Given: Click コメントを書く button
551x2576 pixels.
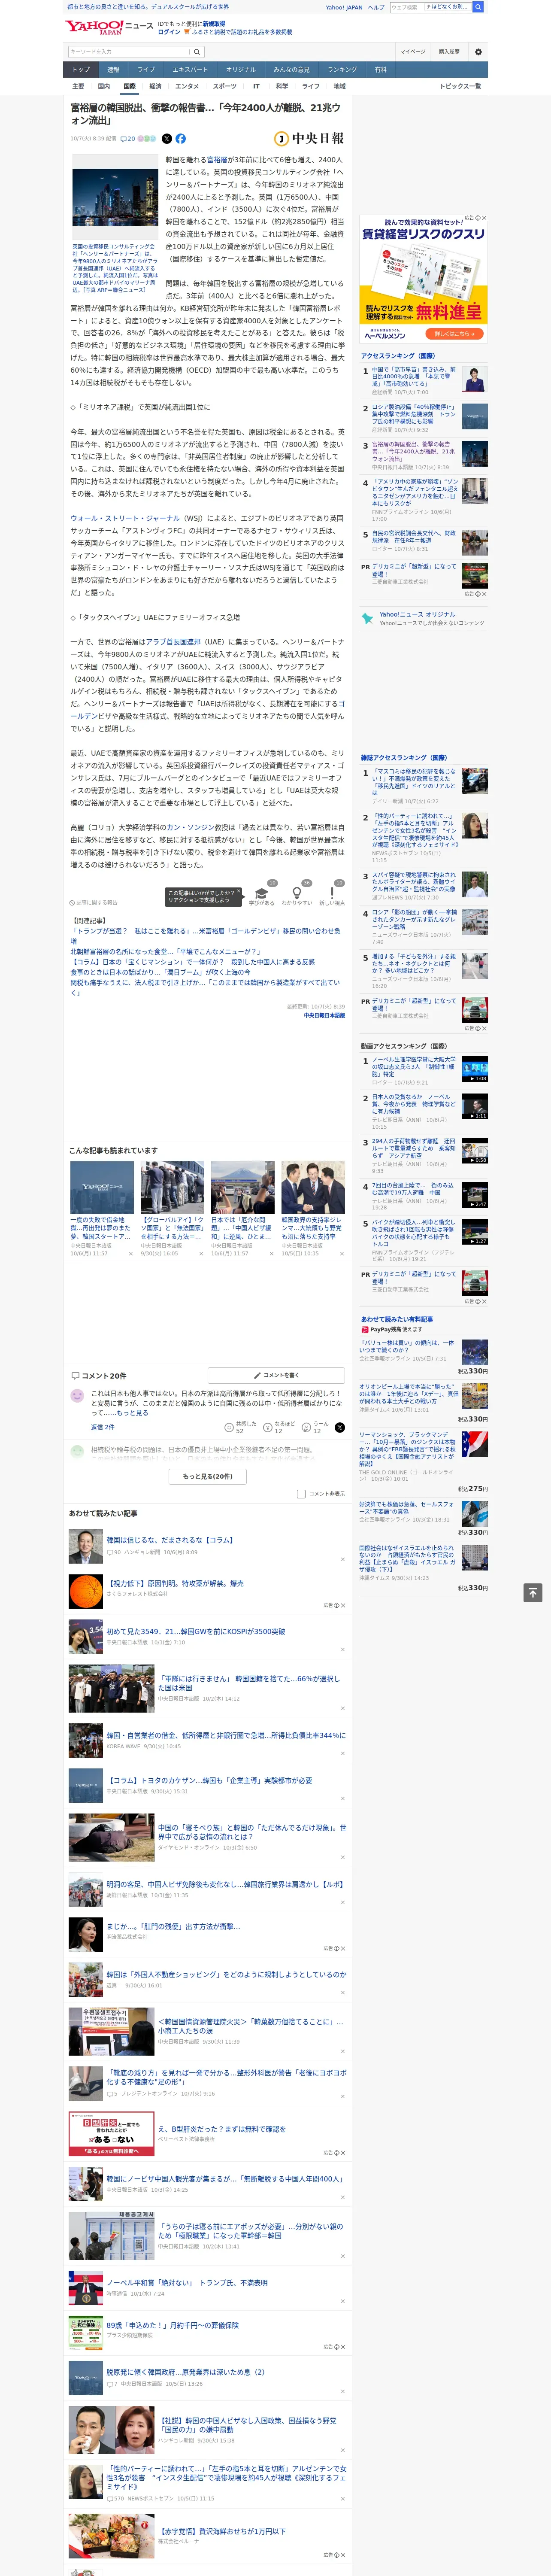Looking at the screenshot, I should (276, 1375).
